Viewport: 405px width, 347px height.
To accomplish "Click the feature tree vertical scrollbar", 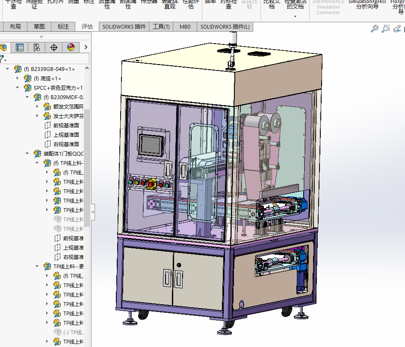I will 87,171.
